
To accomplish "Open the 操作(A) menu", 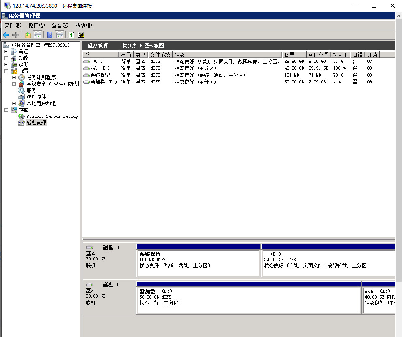I will click(x=36, y=25).
